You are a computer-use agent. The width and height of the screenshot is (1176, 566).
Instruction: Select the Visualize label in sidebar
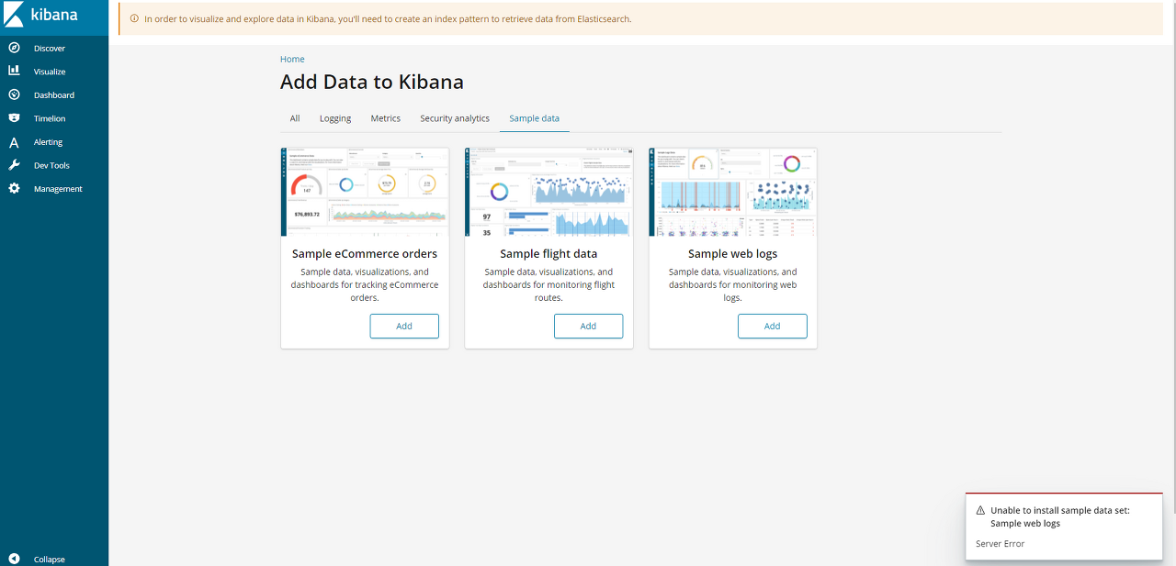coord(50,72)
